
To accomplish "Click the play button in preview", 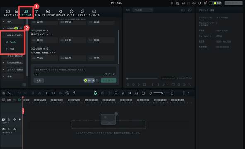I will click(x=139, y=85).
